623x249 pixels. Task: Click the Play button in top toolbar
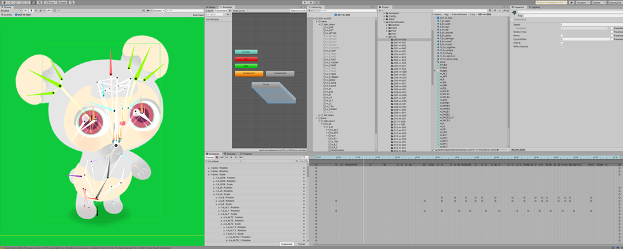click(x=305, y=2)
